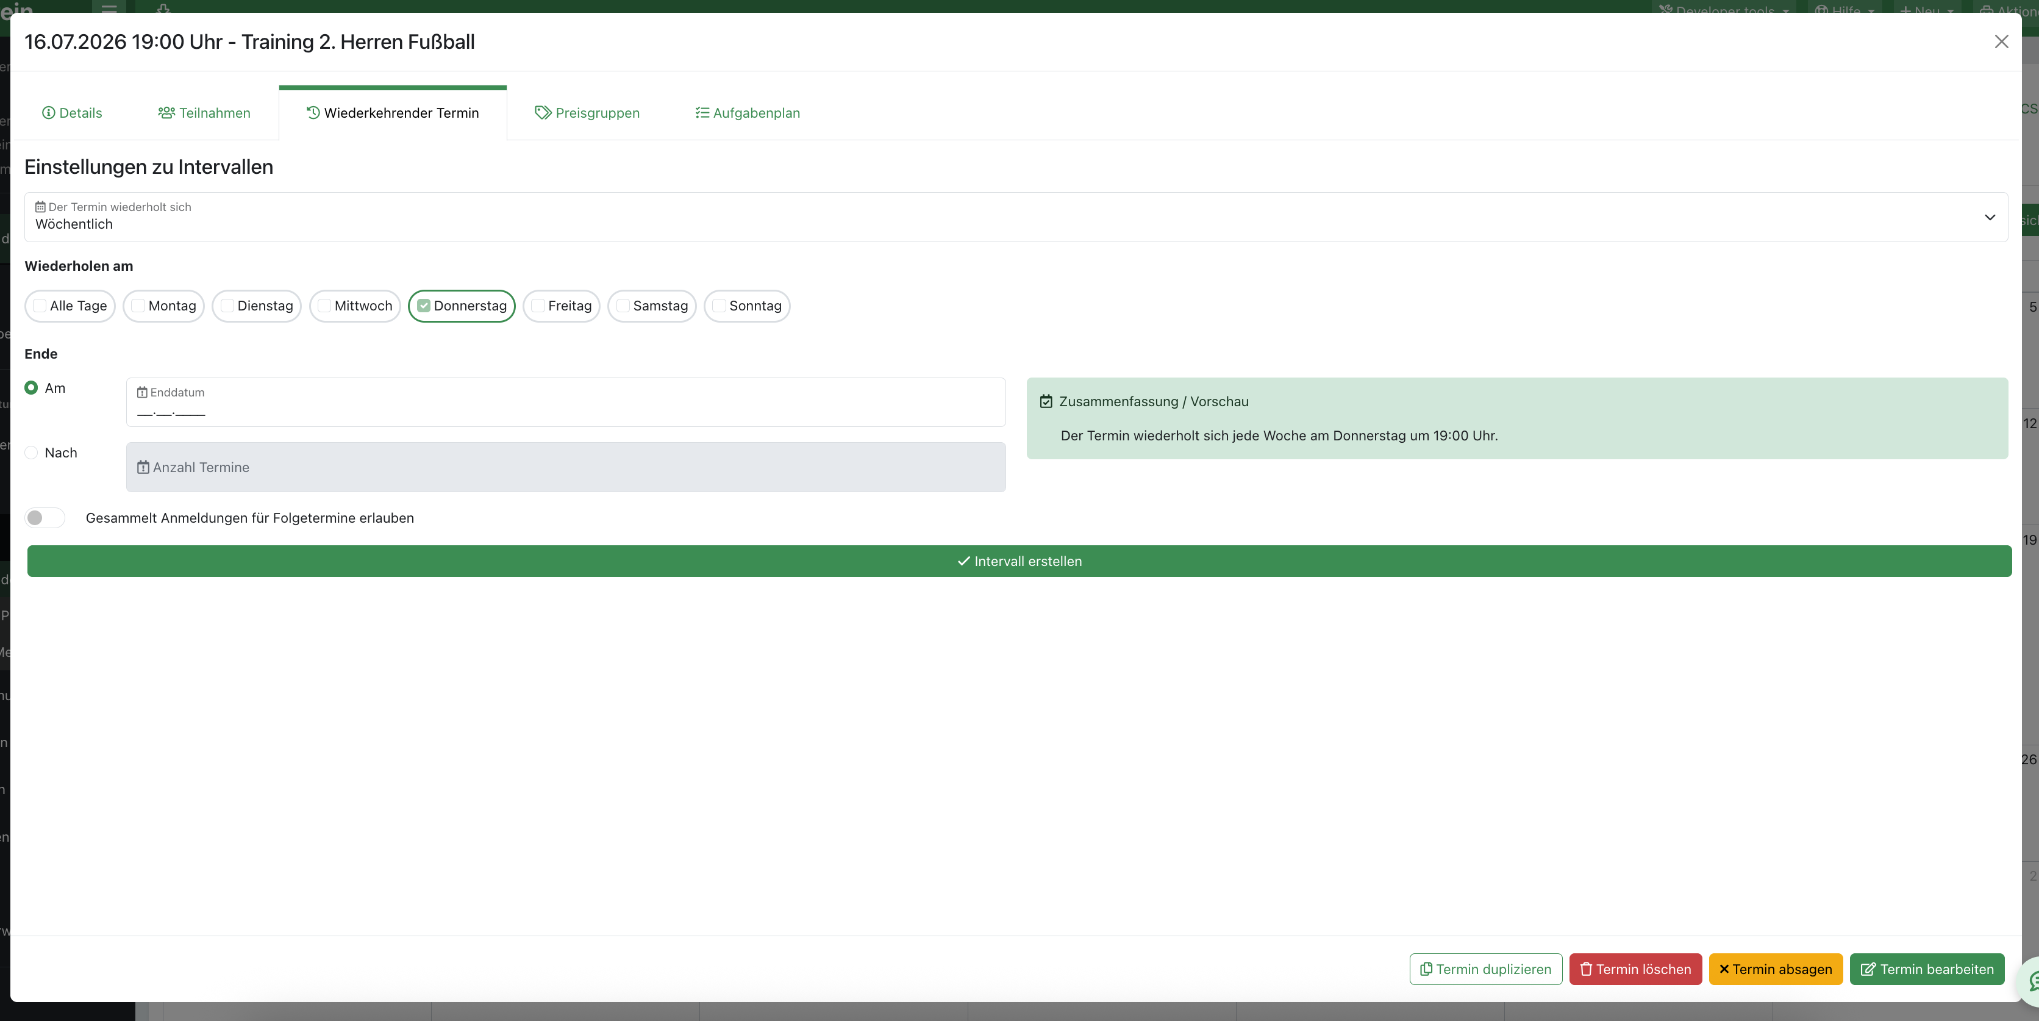This screenshot has width=2039, height=1021.
Task: Click the red Termin löschen button
Action: point(1635,969)
